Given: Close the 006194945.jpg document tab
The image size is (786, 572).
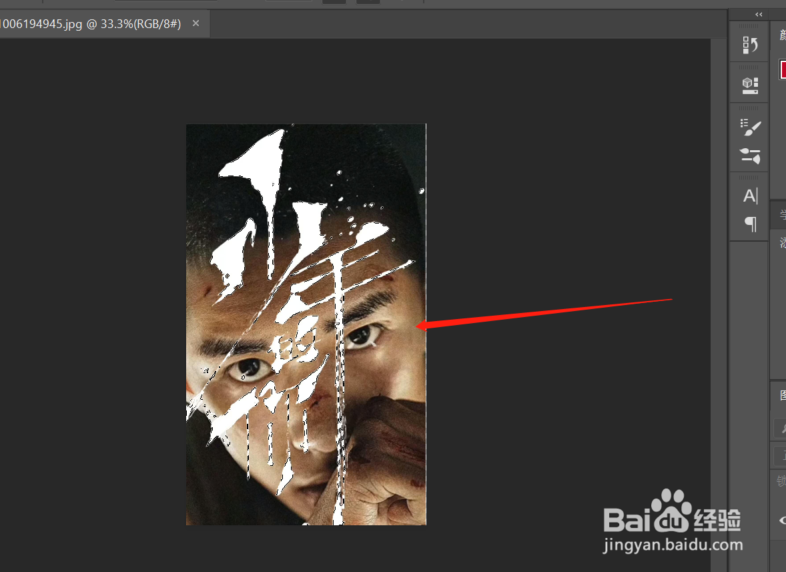Looking at the screenshot, I should (x=196, y=23).
